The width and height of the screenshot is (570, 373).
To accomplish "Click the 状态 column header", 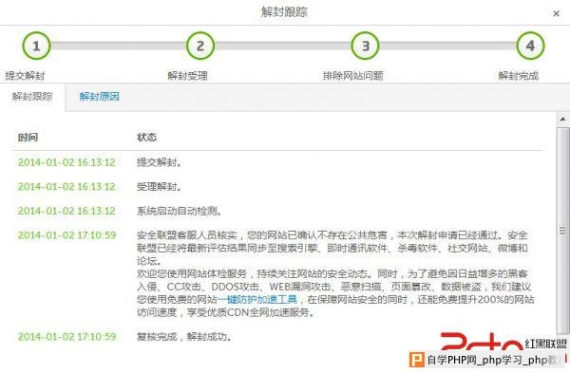I will pyautogui.click(x=147, y=138).
